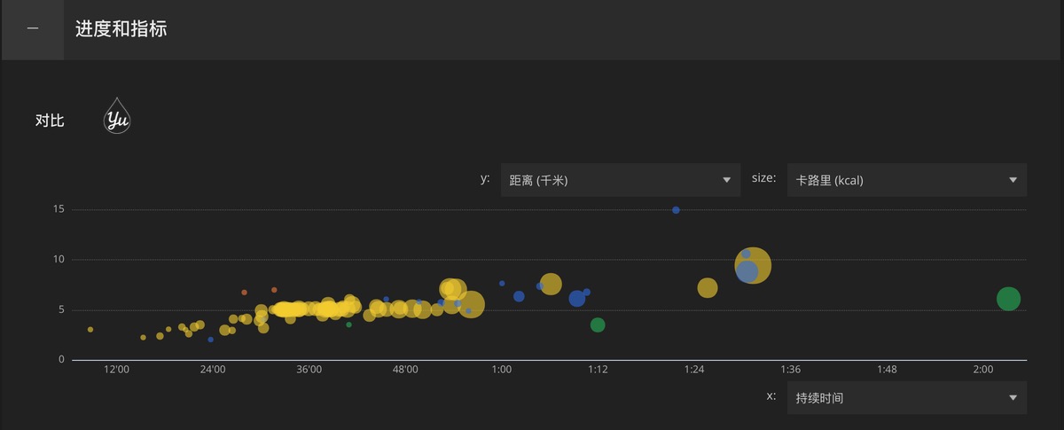This screenshot has width=1064, height=430.
Task: Select the left orange dot near 28:00
Action: point(244,293)
